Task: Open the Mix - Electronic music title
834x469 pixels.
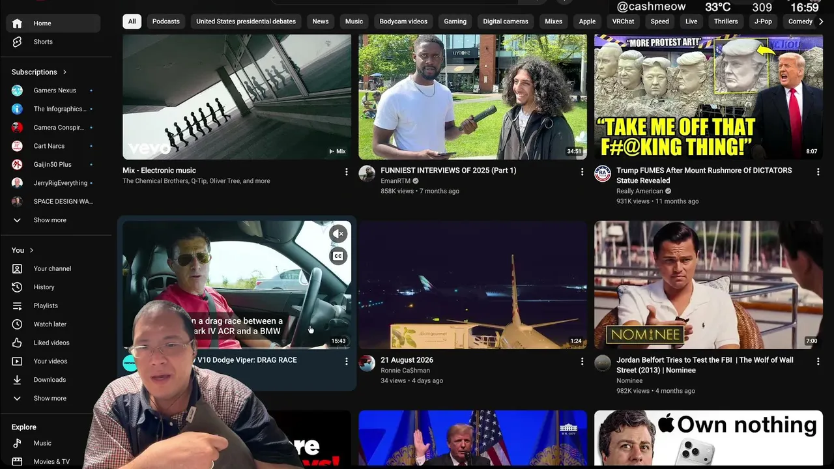Action: tap(159, 171)
